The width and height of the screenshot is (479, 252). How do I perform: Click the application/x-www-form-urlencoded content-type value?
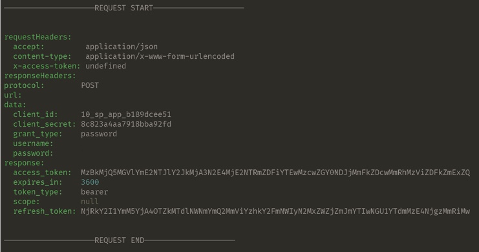(160, 56)
